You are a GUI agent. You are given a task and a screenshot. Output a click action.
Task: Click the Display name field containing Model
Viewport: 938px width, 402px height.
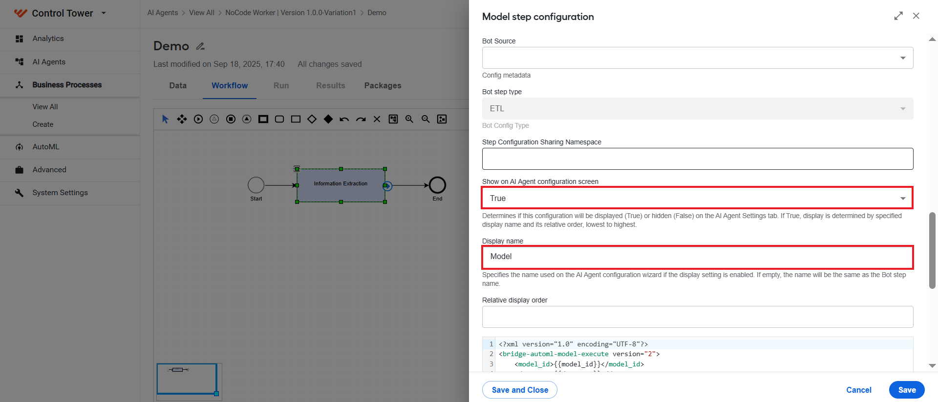[698, 257]
